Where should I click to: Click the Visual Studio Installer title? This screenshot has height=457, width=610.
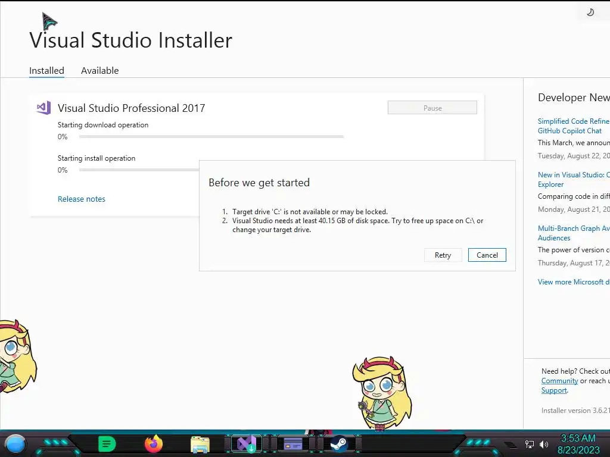(130, 40)
